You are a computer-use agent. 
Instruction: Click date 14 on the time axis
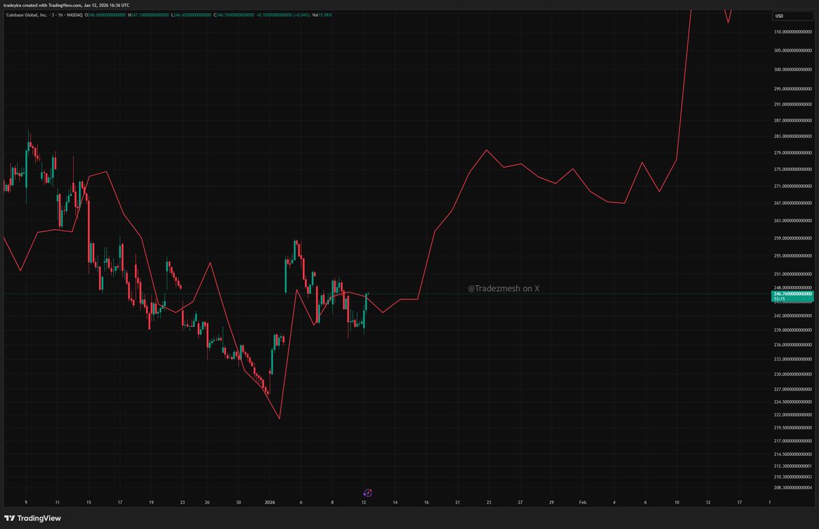pyautogui.click(x=395, y=502)
